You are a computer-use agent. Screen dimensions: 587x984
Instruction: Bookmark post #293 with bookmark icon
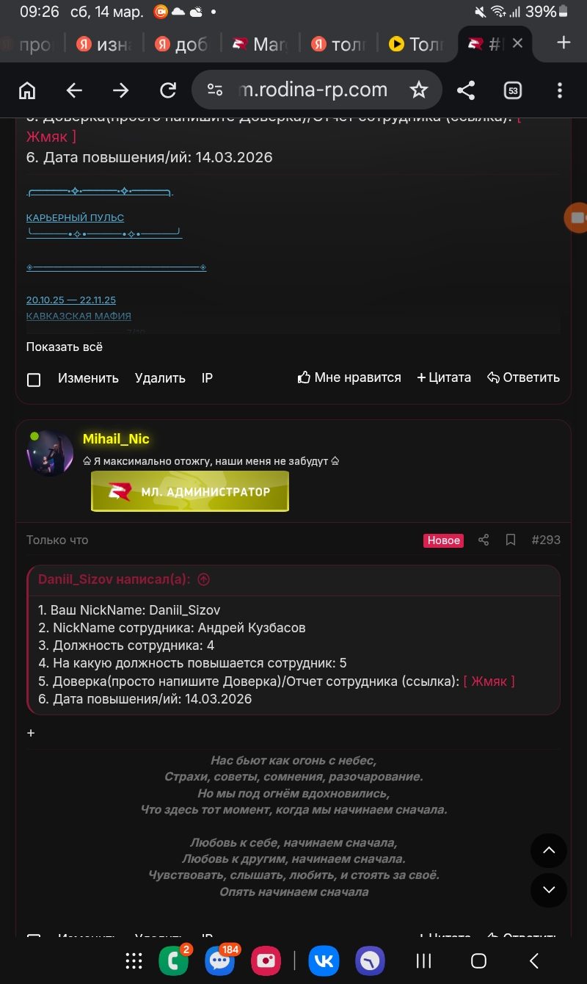pos(511,540)
